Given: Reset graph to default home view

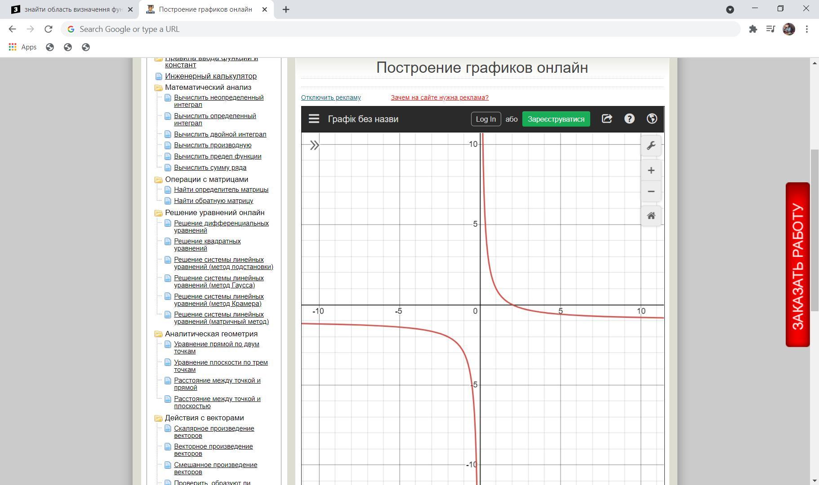Looking at the screenshot, I should 651,216.
